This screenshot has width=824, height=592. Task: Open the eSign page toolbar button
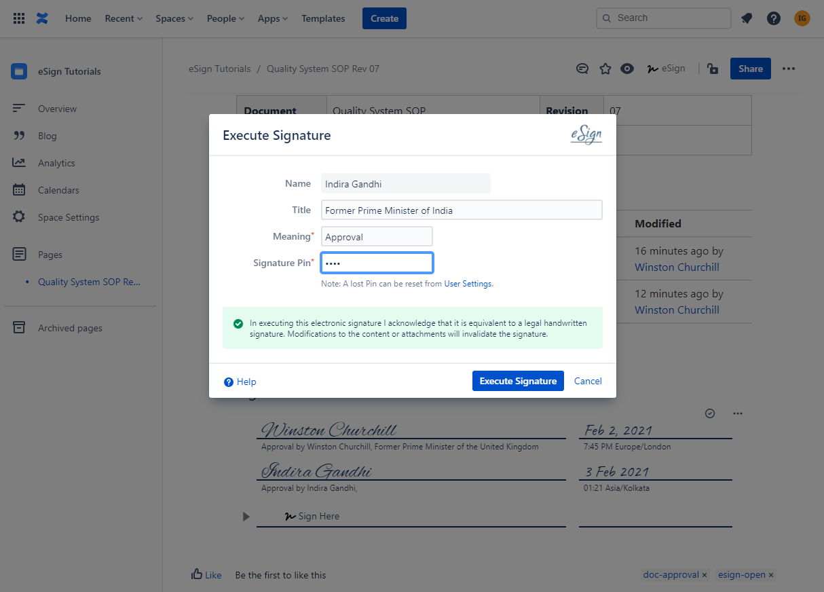pos(666,69)
